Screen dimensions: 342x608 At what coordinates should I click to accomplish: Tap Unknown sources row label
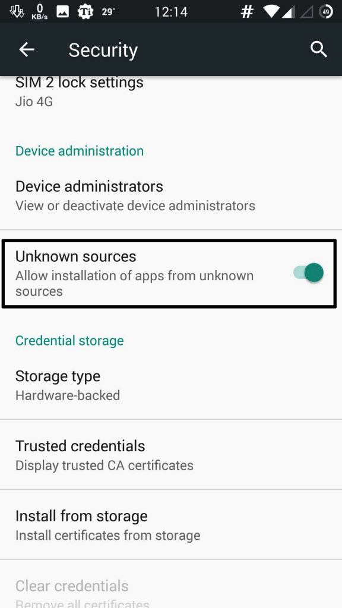pos(75,256)
